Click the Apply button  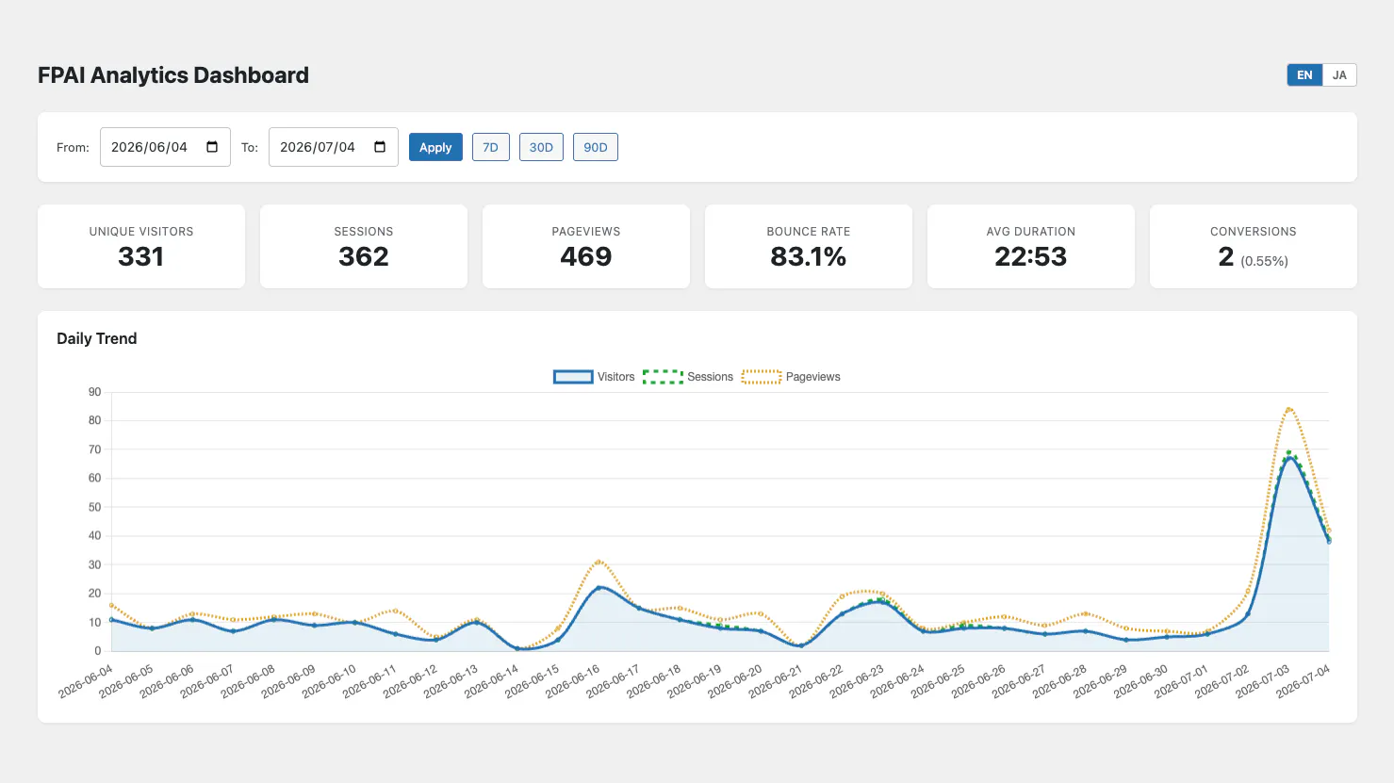435,147
